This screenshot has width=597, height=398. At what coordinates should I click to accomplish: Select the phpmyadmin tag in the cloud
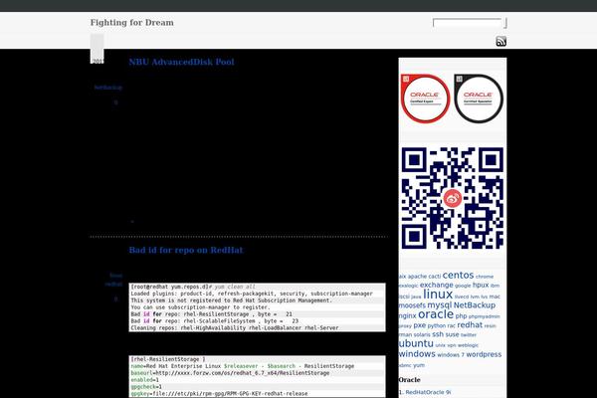484,316
